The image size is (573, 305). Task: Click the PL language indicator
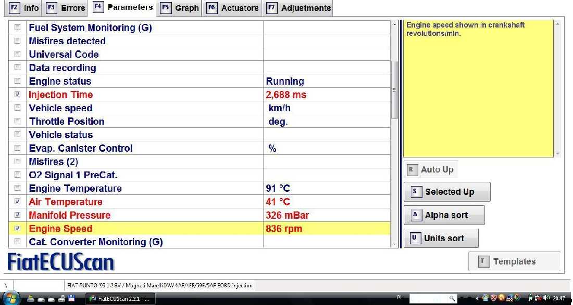[x=400, y=298]
